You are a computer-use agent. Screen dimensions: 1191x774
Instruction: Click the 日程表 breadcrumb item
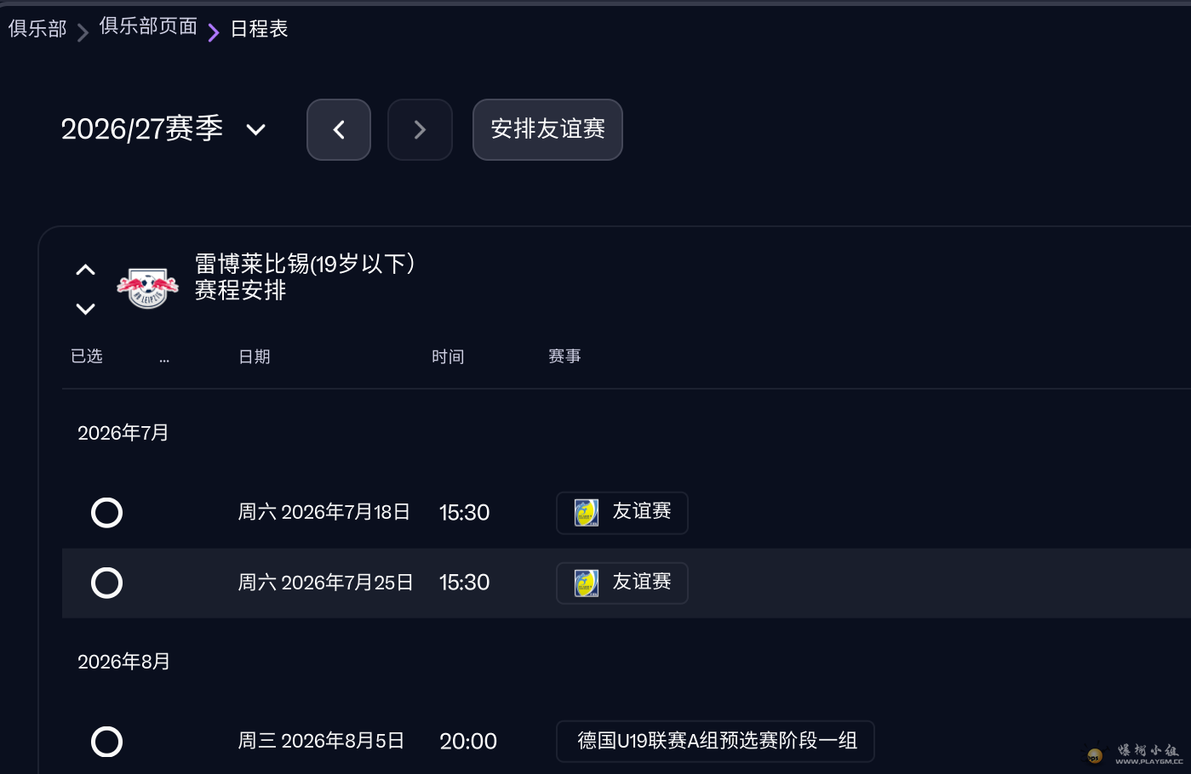tap(259, 29)
